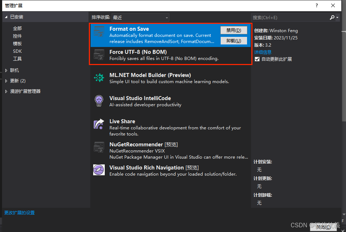The image size is (346, 232).
Task: Click the 卸载(U) uninstall button
Action: coord(234,40)
